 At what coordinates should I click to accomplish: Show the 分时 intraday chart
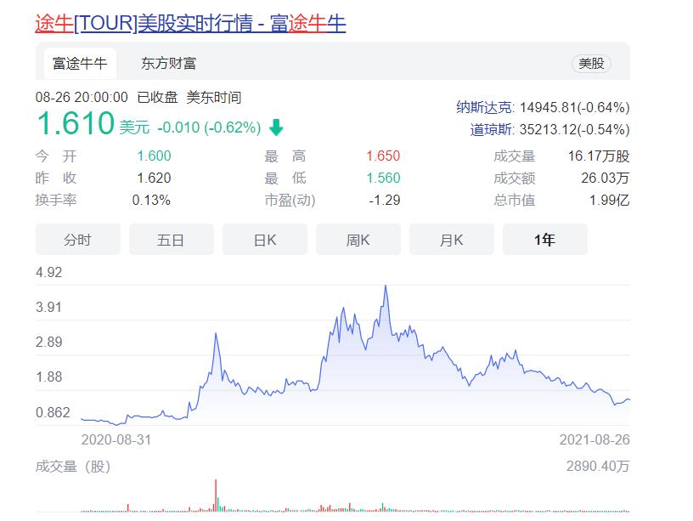pos(78,240)
